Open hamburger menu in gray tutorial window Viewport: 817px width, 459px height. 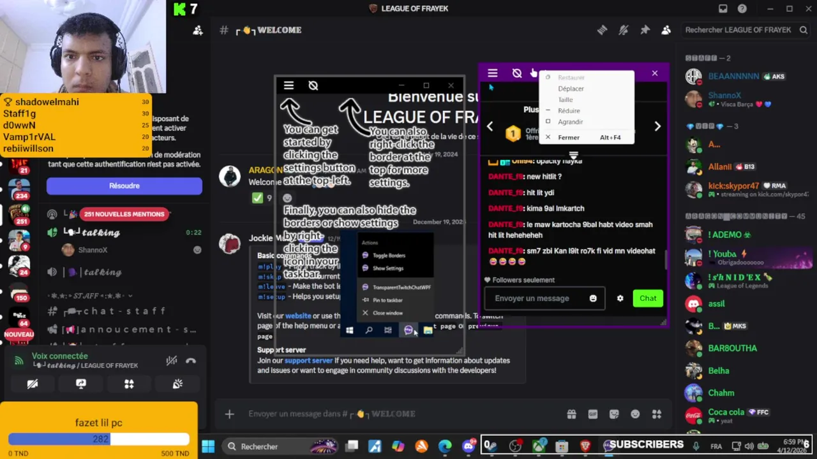pos(289,85)
